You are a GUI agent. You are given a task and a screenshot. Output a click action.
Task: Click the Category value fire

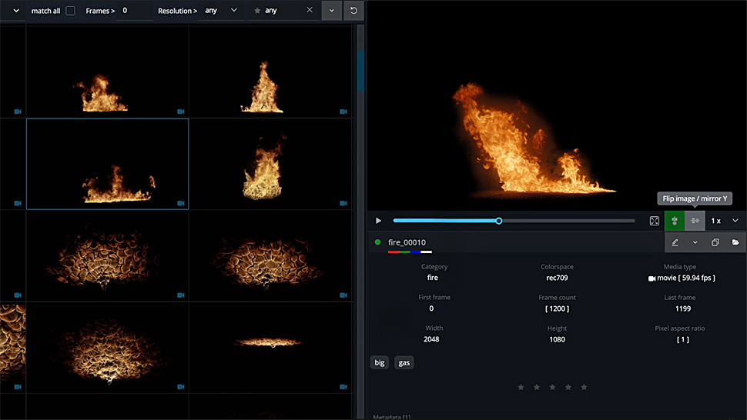point(433,277)
